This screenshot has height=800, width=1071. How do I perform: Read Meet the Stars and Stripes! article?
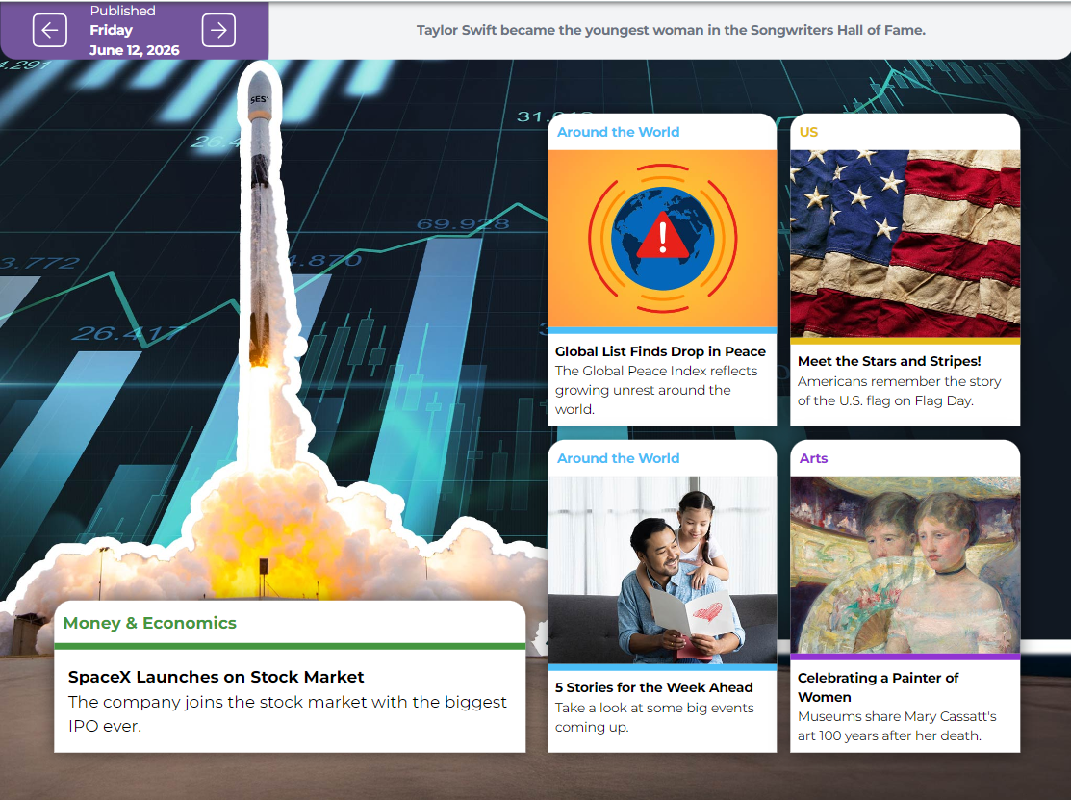tap(888, 361)
